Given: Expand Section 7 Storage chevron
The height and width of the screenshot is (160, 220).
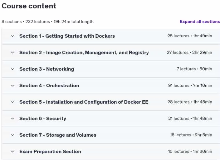Looking at the screenshot, I should 12,135.
